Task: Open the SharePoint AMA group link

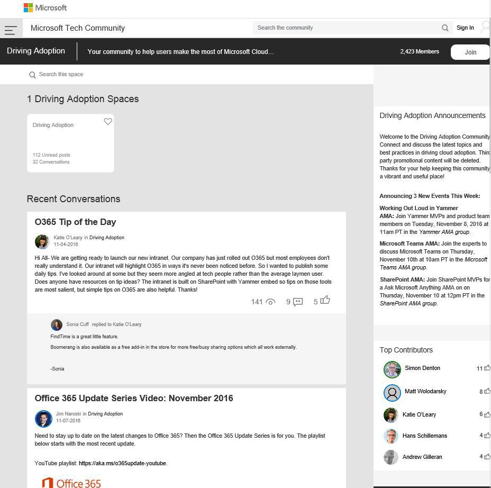Action: pyautogui.click(x=408, y=303)
